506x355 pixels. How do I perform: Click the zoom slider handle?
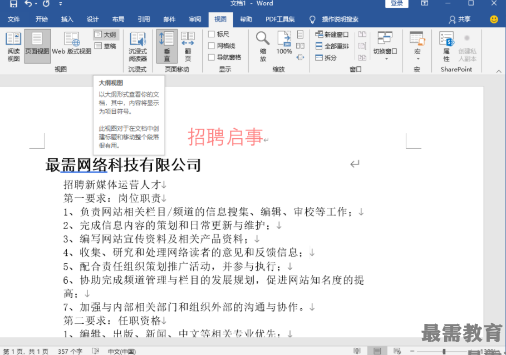[x=444, y=351]
